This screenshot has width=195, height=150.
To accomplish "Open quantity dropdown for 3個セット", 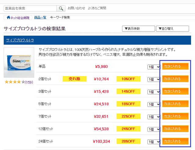I will coord(154,92).
